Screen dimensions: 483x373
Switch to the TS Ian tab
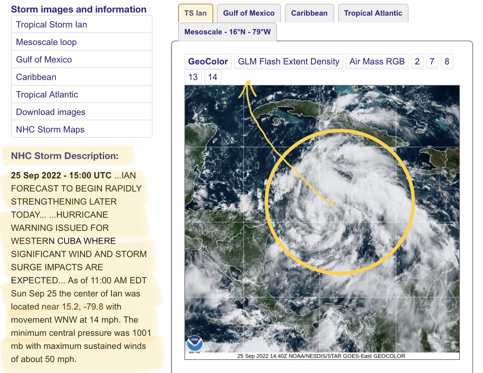click(195, 13)
